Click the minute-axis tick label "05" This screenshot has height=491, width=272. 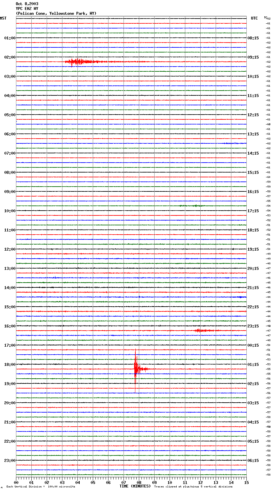point(93,482)
